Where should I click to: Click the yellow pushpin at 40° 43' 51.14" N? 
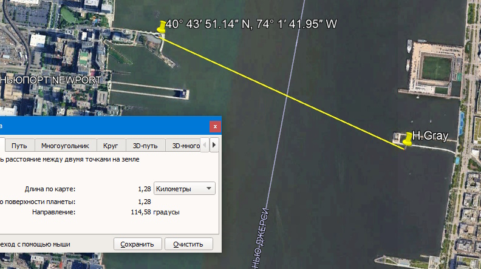tap(162, 27)
